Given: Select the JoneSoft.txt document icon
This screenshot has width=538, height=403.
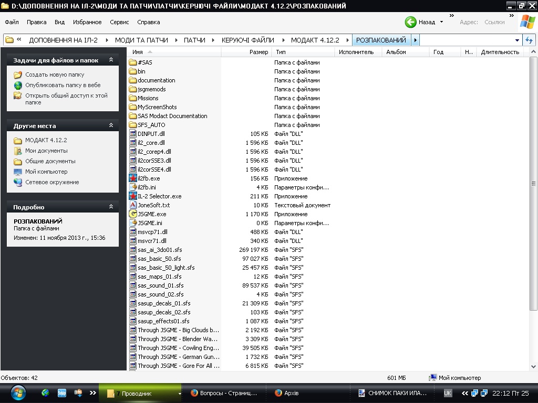Looking at the screenshot, I should point(133,205).
